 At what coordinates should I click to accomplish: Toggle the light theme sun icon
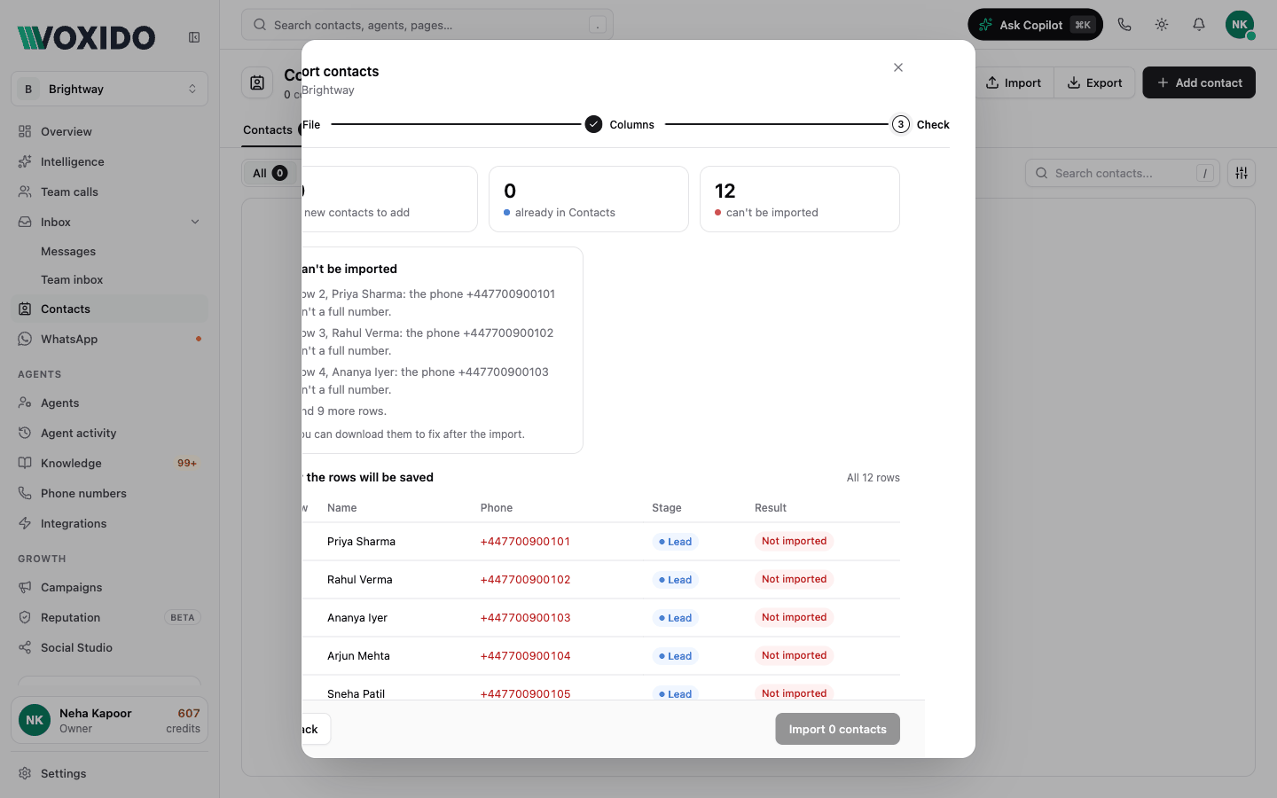(1162, 25)
